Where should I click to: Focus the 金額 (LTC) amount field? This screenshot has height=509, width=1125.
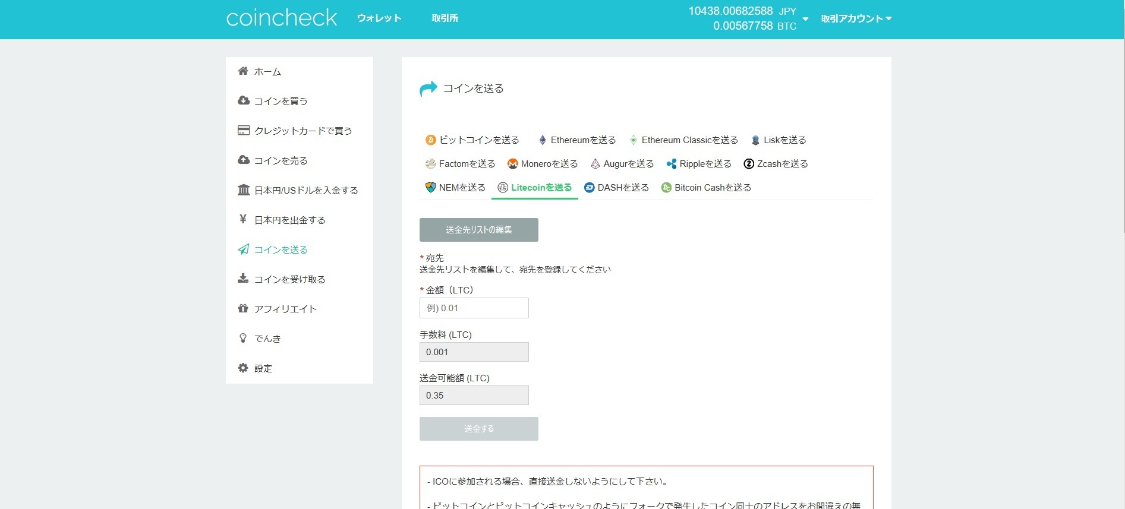point(474,308)
